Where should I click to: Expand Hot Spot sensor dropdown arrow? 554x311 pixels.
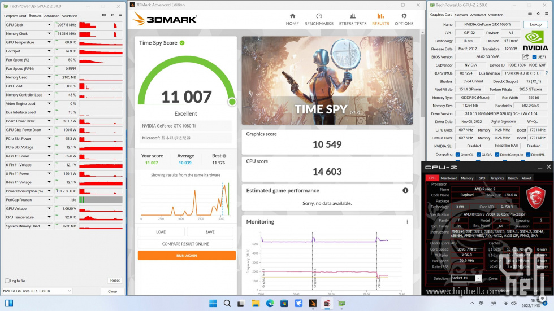click(x=49, y=51)
